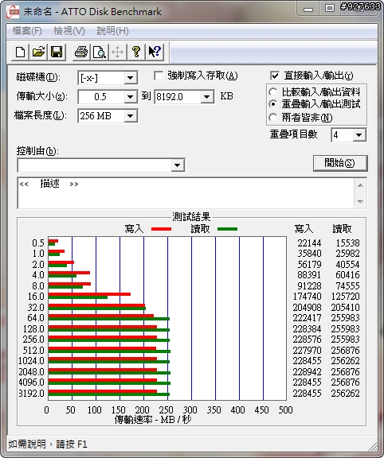Expand 重疊項目數 queue depth dropdown

pyautogui.click(x=359, y=135)
